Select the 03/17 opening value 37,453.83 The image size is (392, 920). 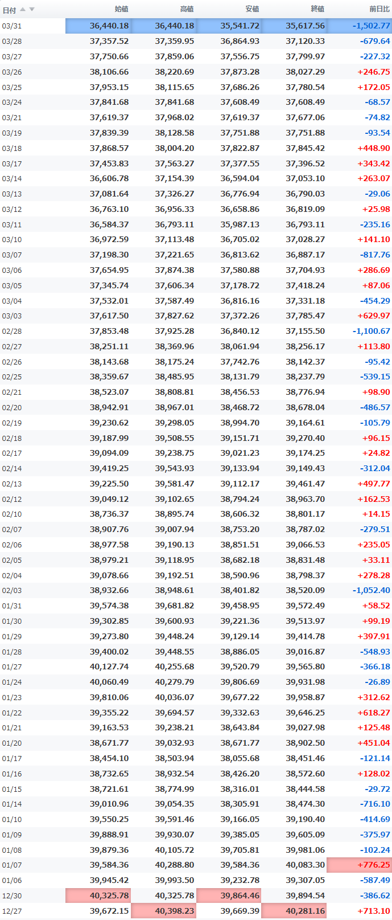pos(109,163)
